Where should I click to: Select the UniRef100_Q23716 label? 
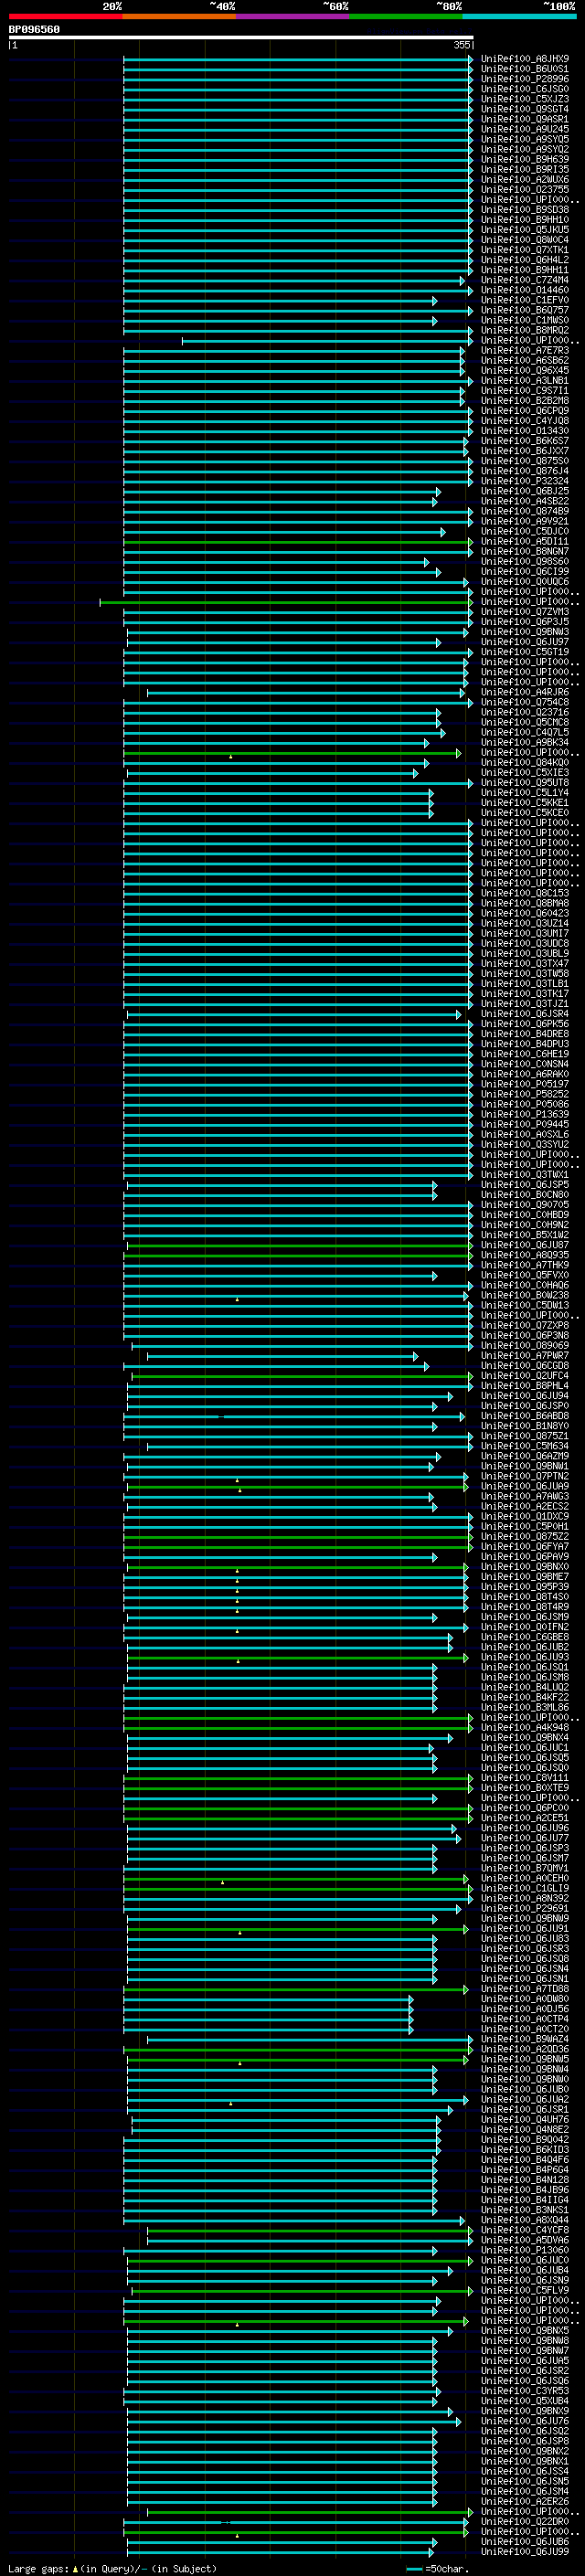[525, 713]
